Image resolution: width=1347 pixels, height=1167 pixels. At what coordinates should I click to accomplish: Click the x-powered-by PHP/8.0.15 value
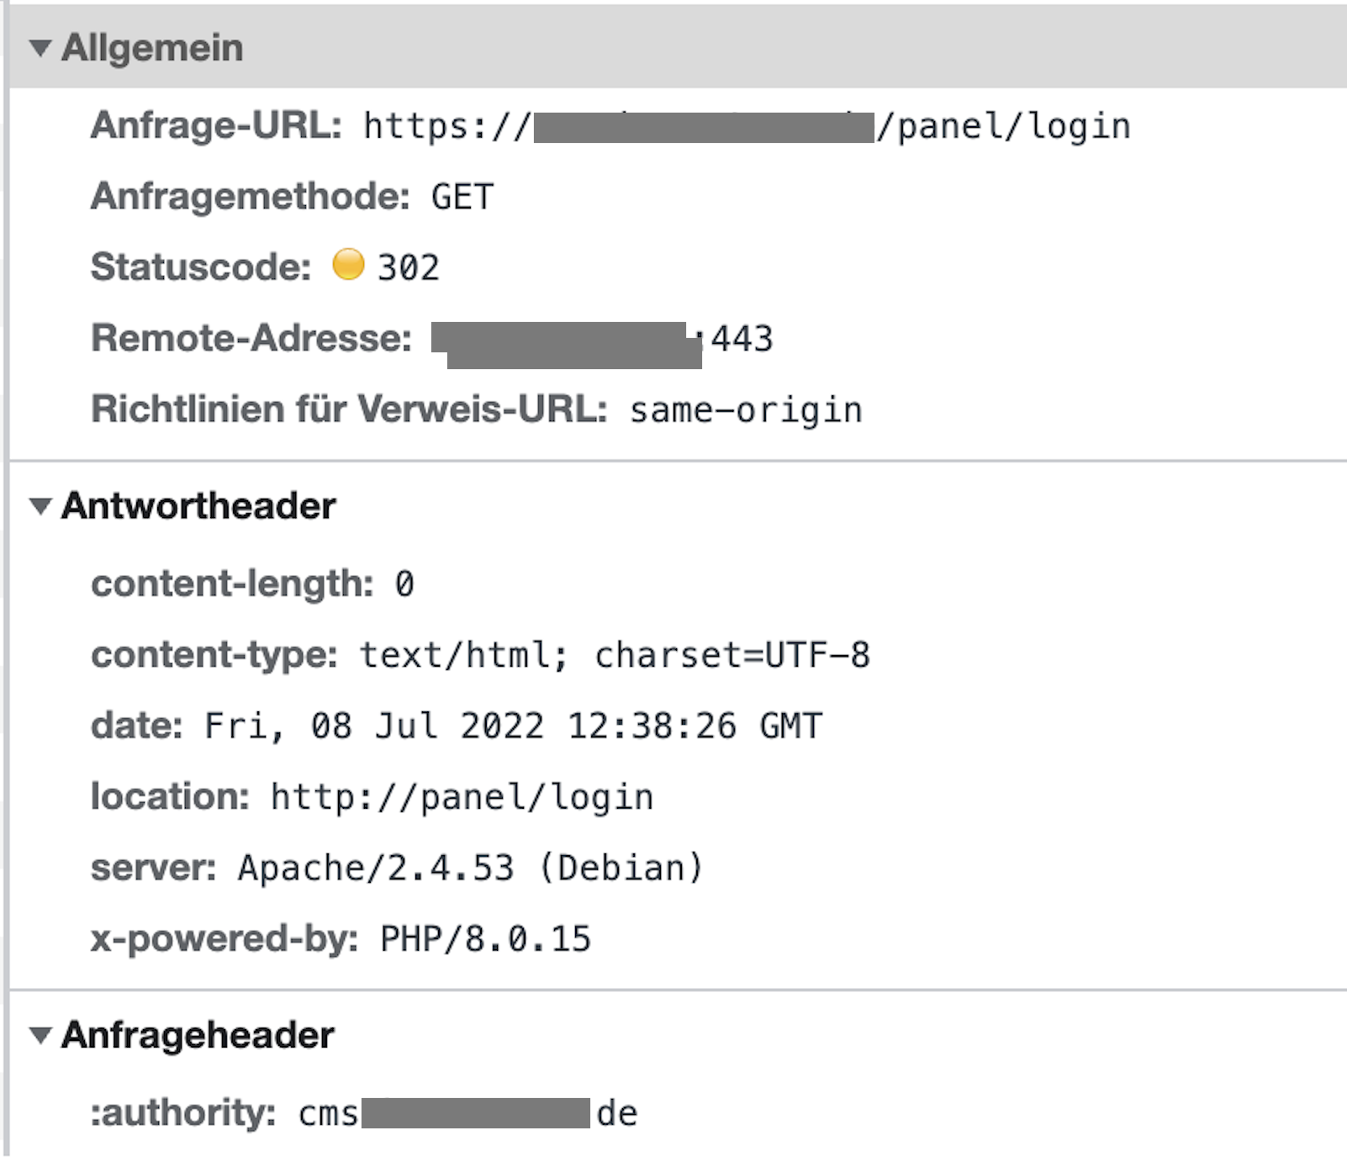coord(484,939)
